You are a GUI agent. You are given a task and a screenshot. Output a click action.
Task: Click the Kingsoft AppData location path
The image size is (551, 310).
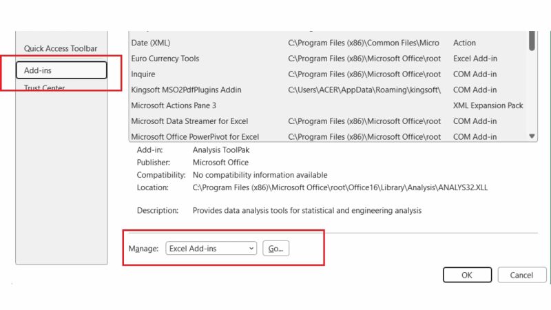[364, 90]
